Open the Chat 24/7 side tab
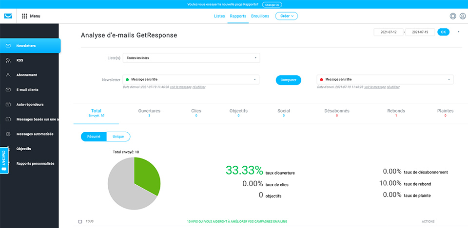The height and width of the screenshot is (228, 468). click(4, 160)
